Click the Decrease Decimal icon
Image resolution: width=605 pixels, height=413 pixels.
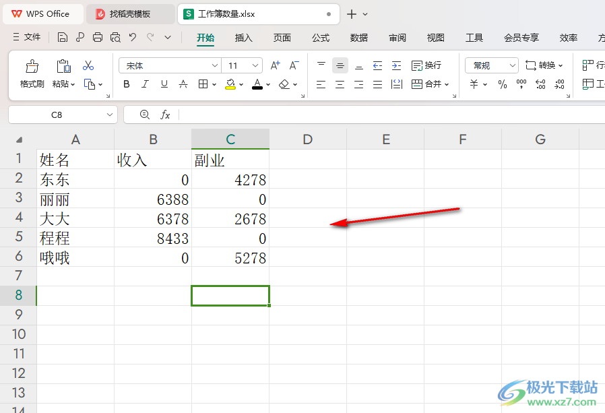559,84
